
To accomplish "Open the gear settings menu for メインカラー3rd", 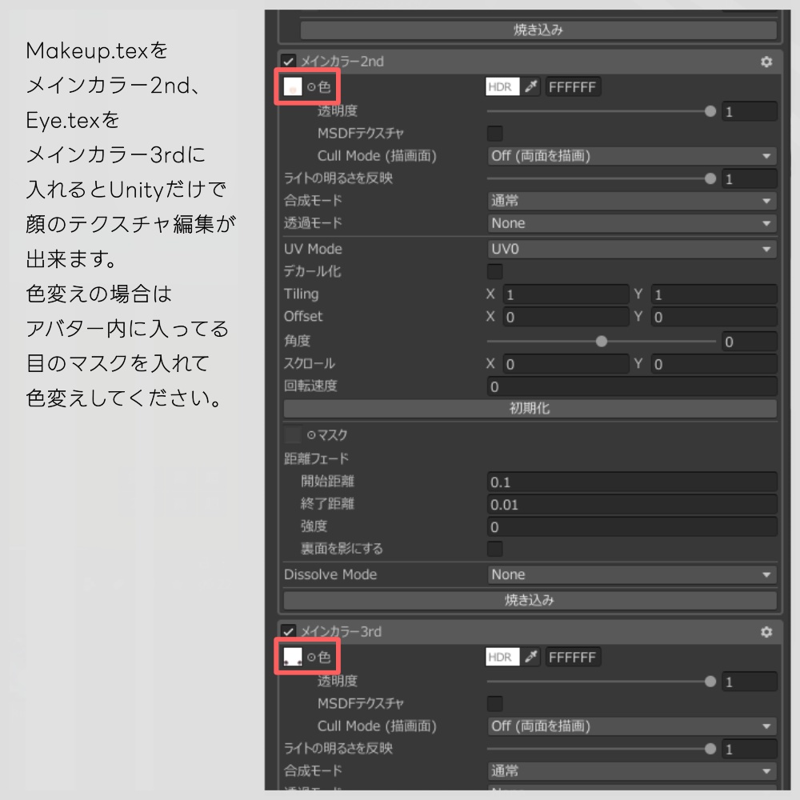I will pos(766,632).
